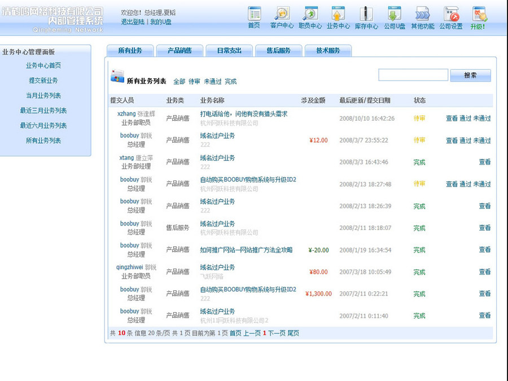
Task: Open 所有业务列表 in sidebar
Action: [x=43, y=141]
